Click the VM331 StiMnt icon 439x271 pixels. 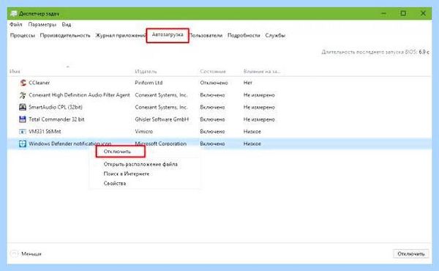pos(23,131)
